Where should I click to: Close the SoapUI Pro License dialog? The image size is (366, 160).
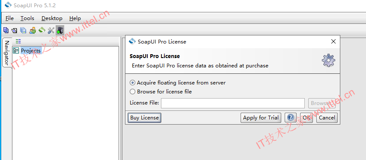pos(333,41)
